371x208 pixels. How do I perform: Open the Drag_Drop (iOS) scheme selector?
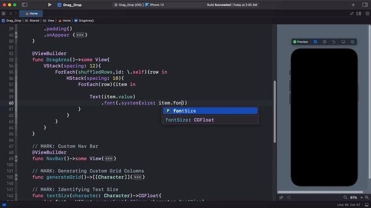point(128,5)
